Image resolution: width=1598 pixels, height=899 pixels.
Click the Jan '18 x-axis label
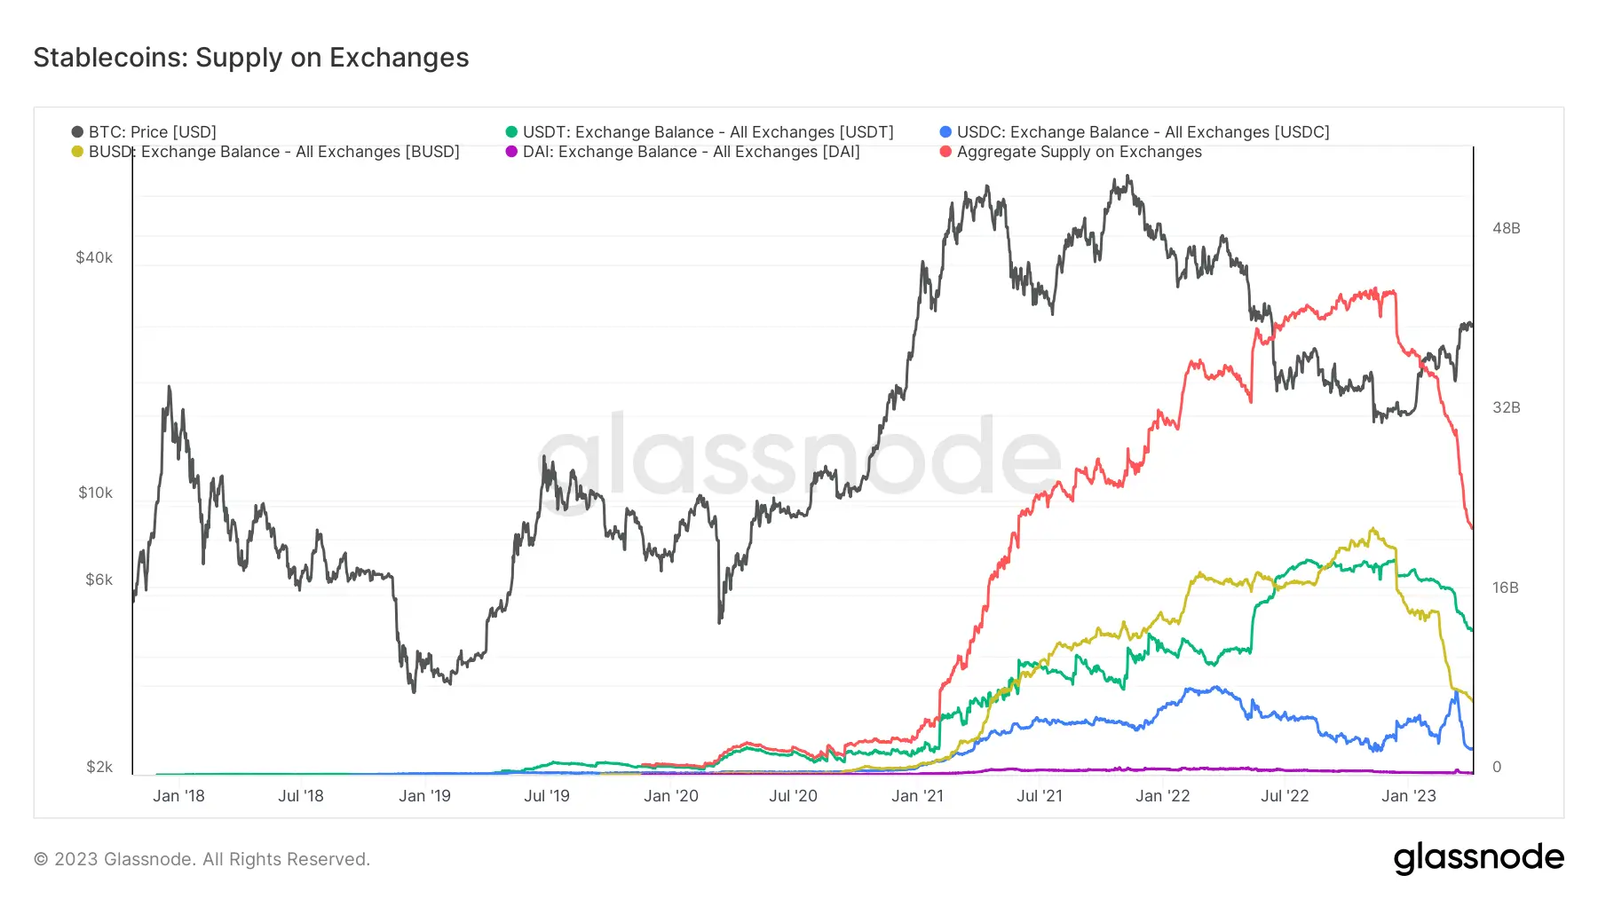click(178, 796)
